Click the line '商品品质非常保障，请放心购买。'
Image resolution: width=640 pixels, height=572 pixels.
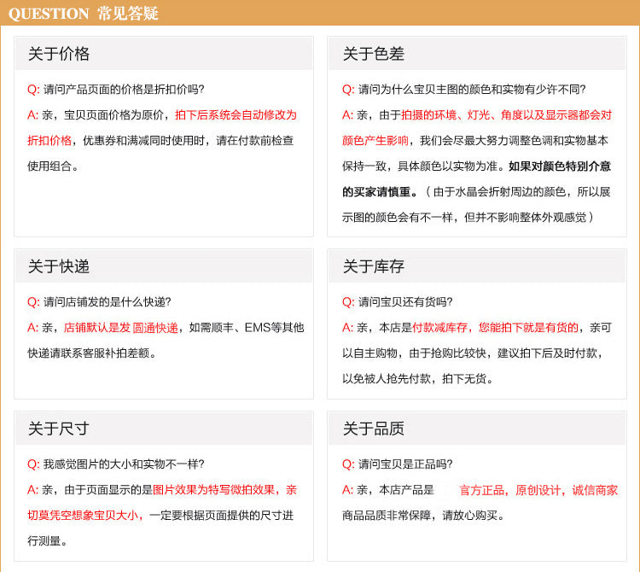coord(423,516)
